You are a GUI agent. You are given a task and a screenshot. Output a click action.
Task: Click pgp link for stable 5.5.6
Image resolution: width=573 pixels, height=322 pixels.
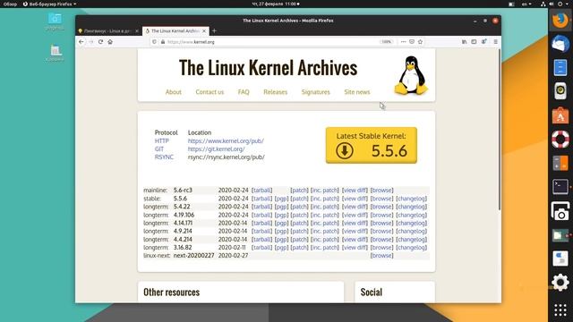click(281, 199)
